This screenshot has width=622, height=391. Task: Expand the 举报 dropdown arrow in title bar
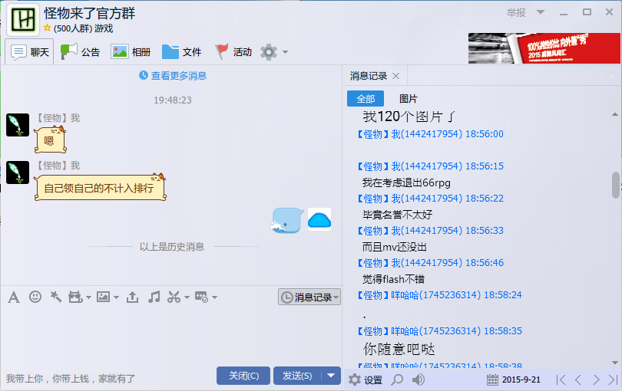[541, 12]
